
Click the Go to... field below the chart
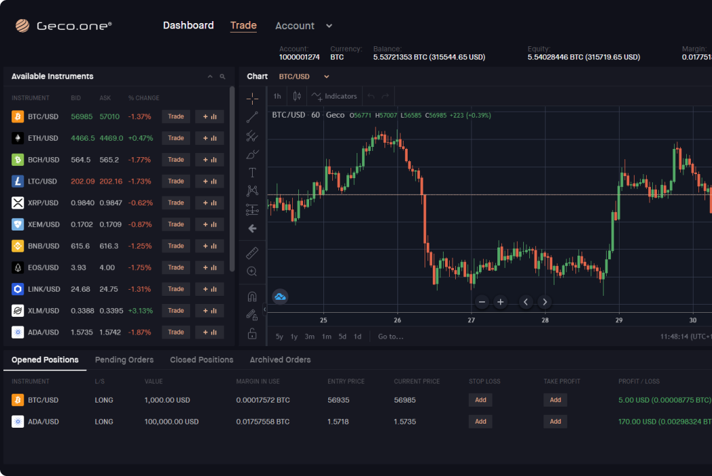tap(391, 336)
